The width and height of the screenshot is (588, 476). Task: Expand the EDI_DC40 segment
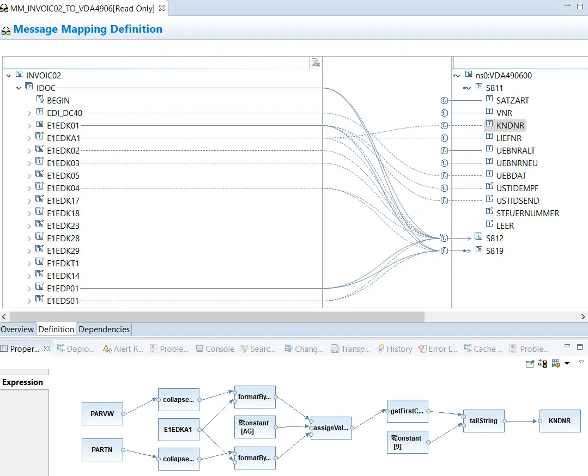[x=29, y=113]
